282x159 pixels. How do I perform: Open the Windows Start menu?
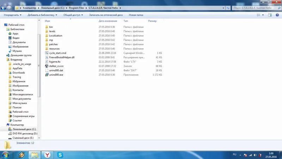click(x=5, y=155)
